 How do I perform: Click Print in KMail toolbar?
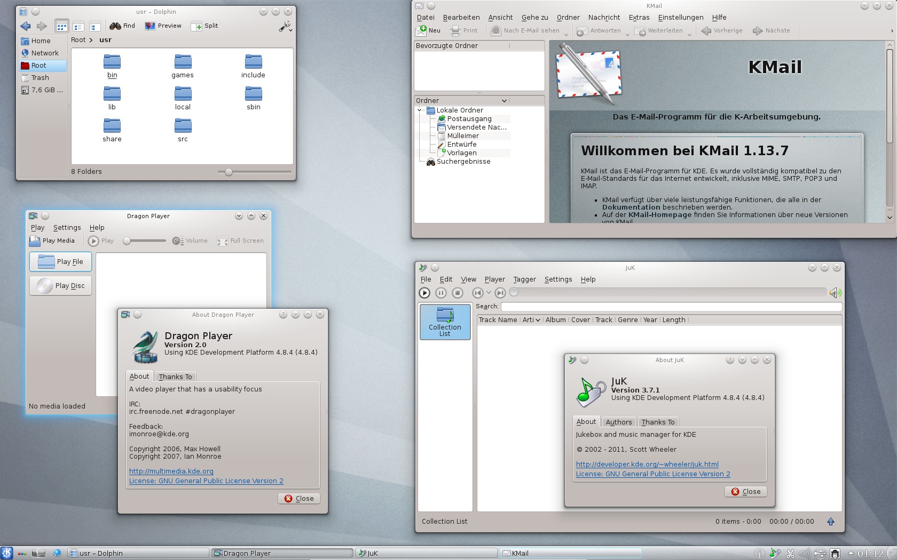point(464,31)
